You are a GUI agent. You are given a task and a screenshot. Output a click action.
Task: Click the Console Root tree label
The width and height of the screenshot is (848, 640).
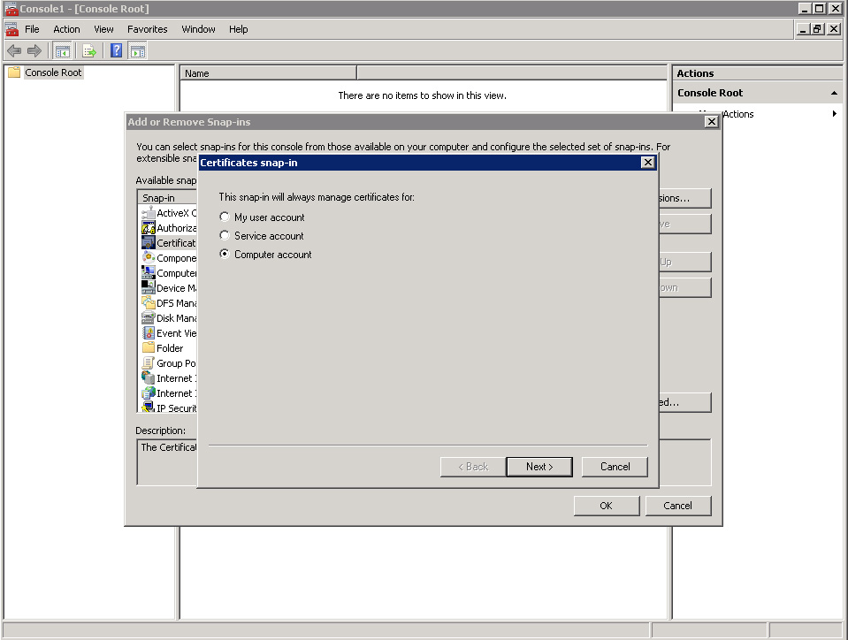tap(53, 72)
